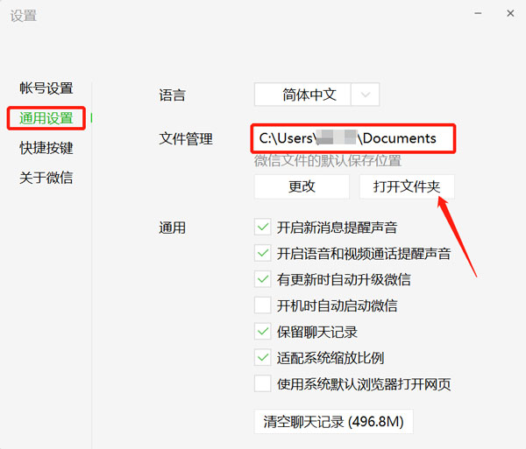Open 关于微信 page
526x449 pixels.
click(x=46, y=178)
